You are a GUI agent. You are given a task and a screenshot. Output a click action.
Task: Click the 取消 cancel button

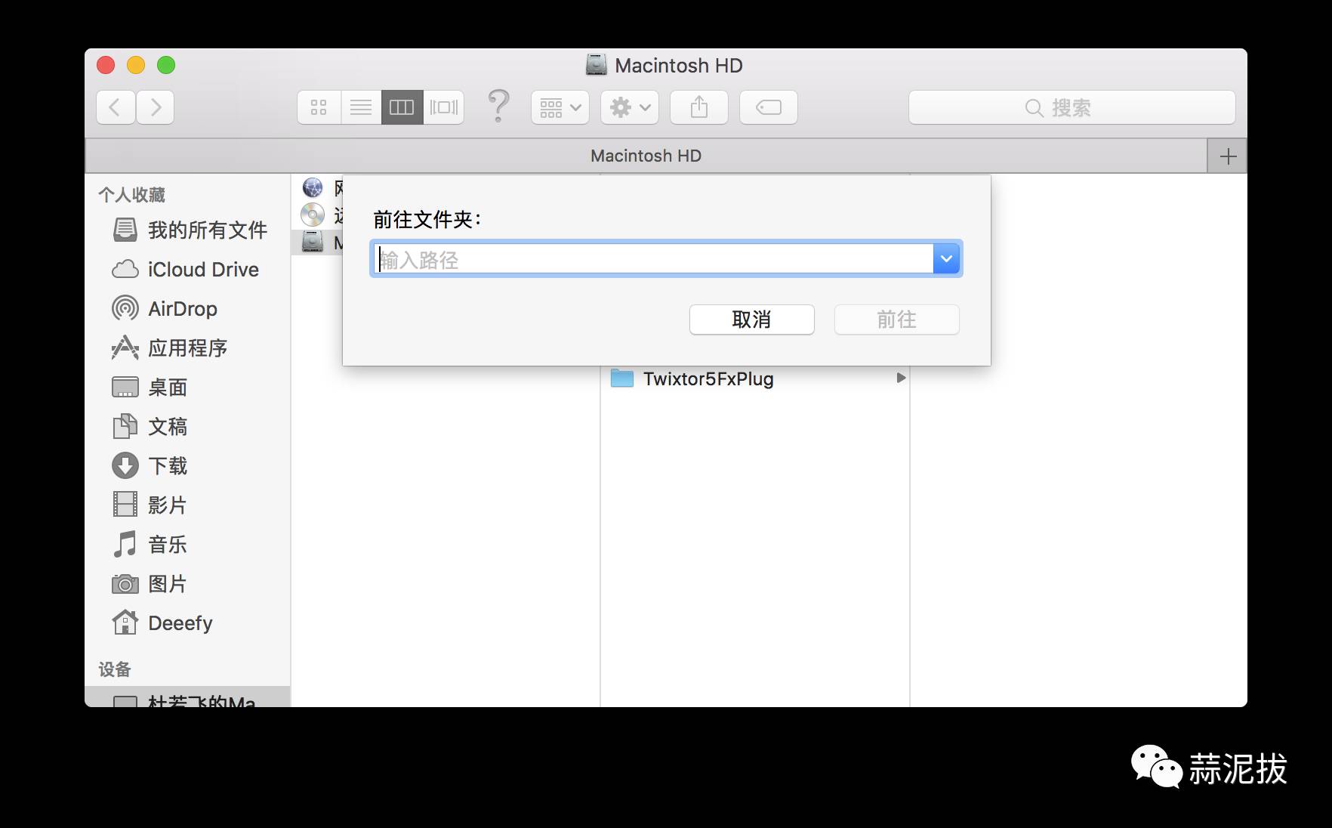(x=751, y=320)
